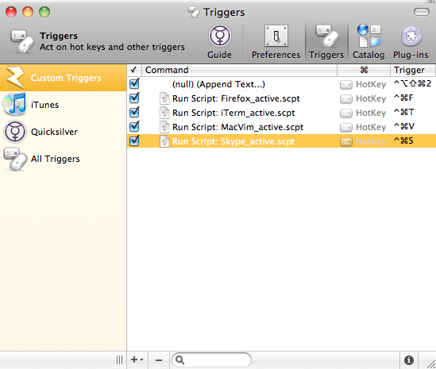The height and width of the screenshot is (369, 436).
Task: Open the add trigger plus menu
Action: 137,359
